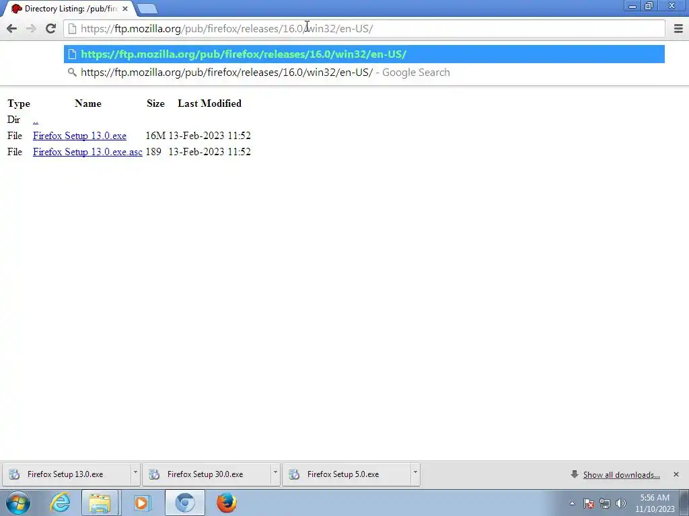Launch Firefox from the taskbar
Viewport: 689px width, 516px height.
pyautogui.click(x=226, y=503)
